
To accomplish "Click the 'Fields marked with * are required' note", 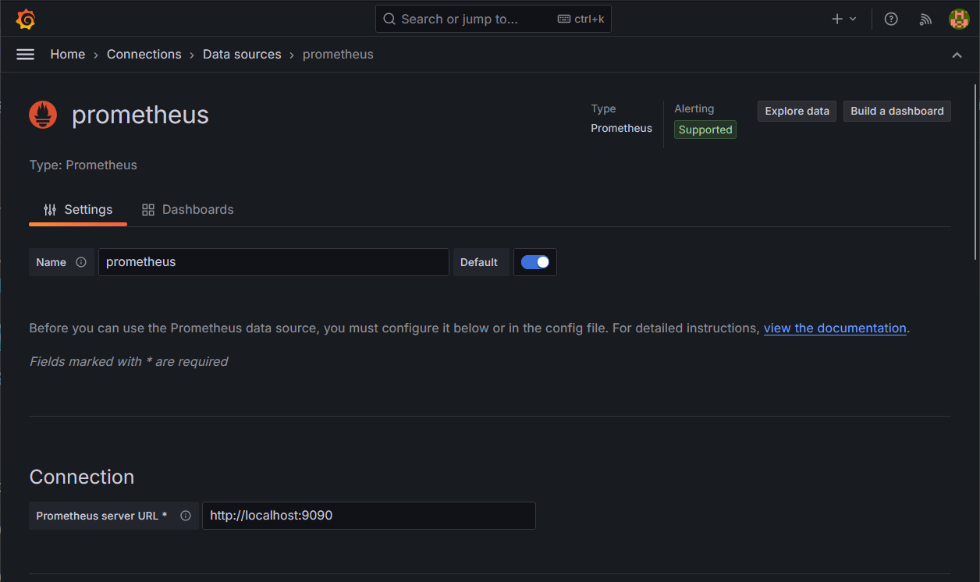I will tap(129, 362).
